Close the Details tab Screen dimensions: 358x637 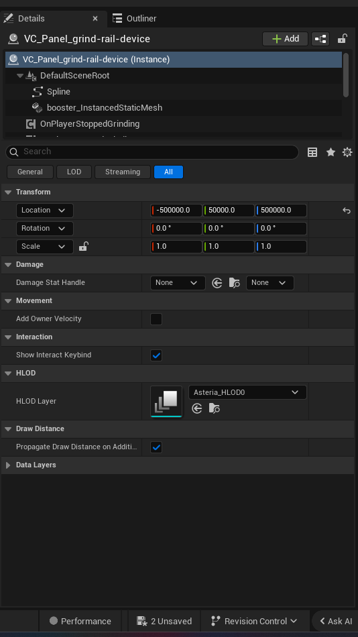(x=95, y=19)
